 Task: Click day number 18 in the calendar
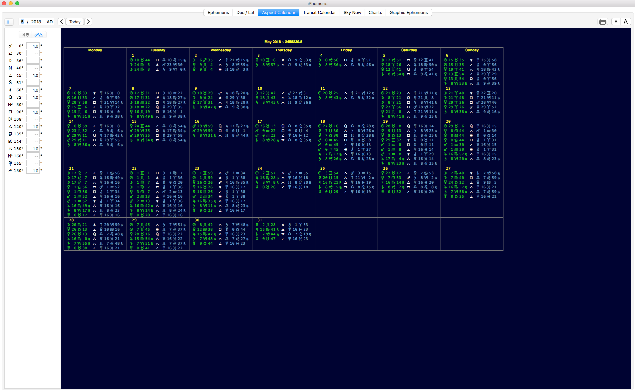[322, 121]
